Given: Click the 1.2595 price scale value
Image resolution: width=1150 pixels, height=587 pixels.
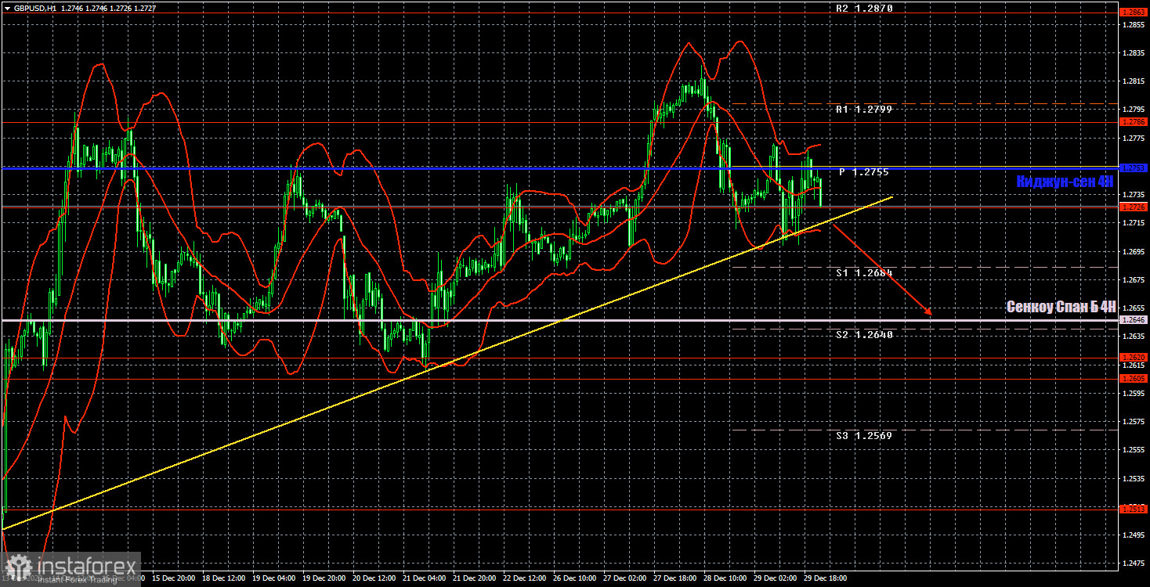Looking at the screenshot, I should click(x=1134, y=394).
